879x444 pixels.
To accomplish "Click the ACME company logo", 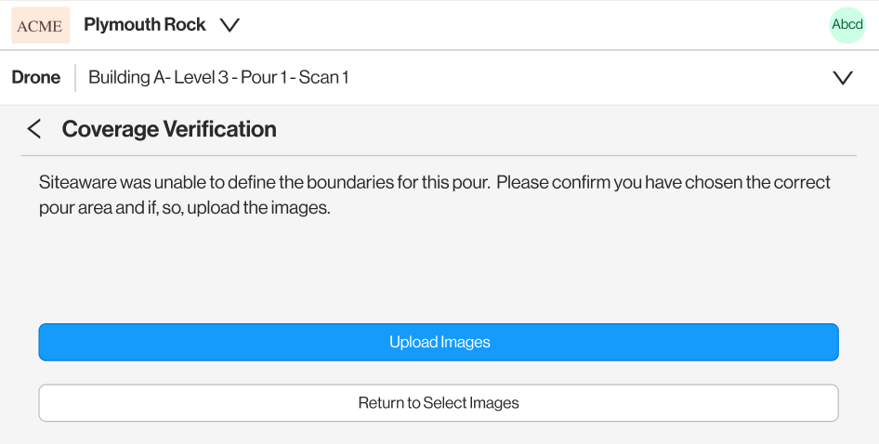I will [x=40, y=25].
